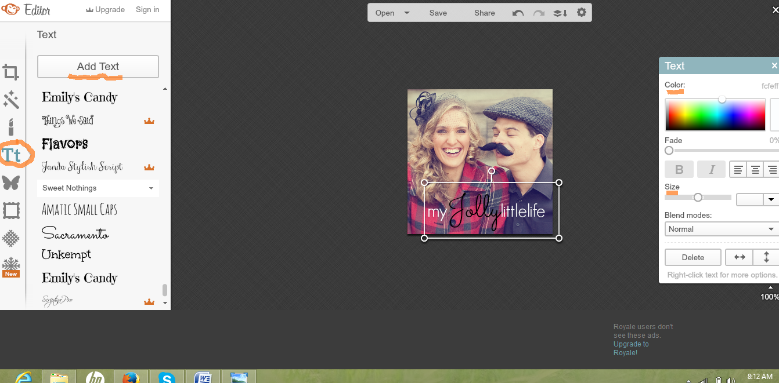The image size is (779, 383).
Task: Expand the Sweet Nothings font dropdown
Action: coord(98,188)
